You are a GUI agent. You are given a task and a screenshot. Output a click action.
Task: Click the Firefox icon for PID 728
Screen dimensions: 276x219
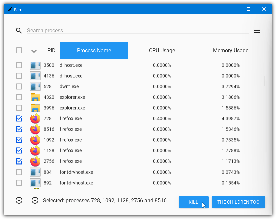tap(35, 119)
